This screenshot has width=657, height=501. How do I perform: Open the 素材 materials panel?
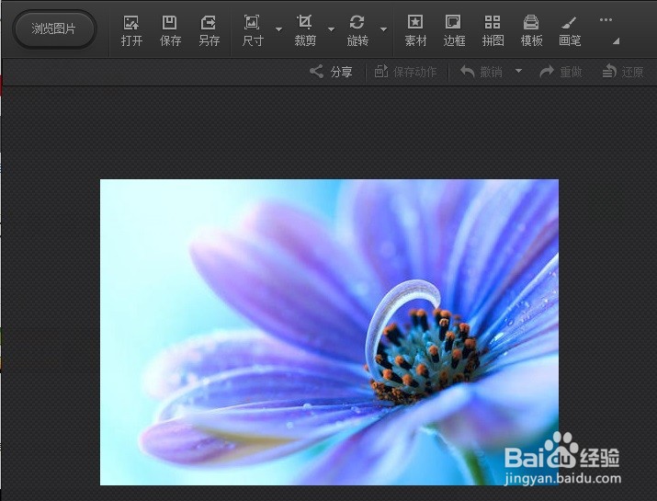[x=415, y=30]
